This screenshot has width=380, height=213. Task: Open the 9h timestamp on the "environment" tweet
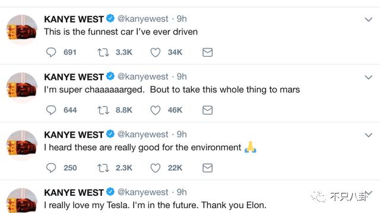point(182,134)
